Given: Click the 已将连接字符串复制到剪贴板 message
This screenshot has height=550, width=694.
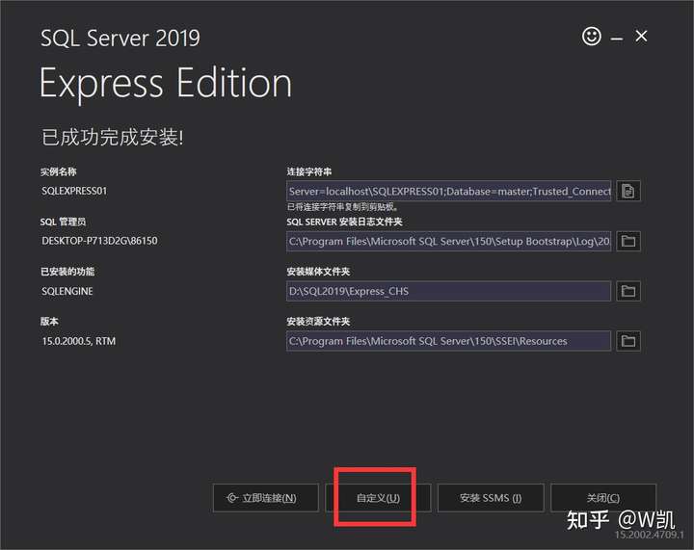Looking at the screenshot, I should [x=342, y=207].
